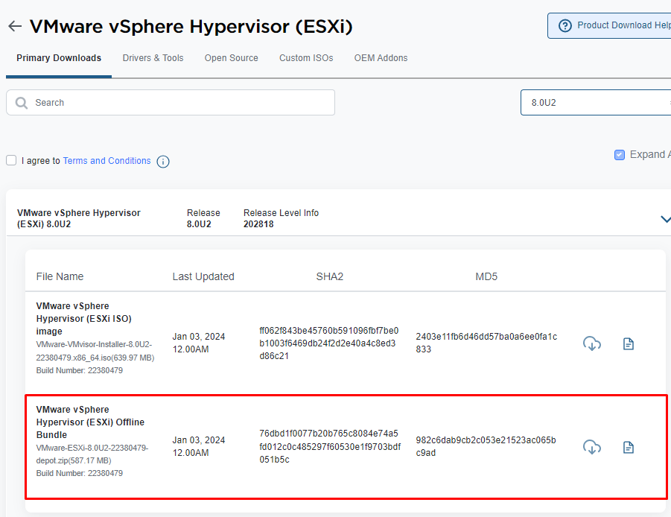Go to the Custom ISOs tab
The image size is (671, 517).
306,58
